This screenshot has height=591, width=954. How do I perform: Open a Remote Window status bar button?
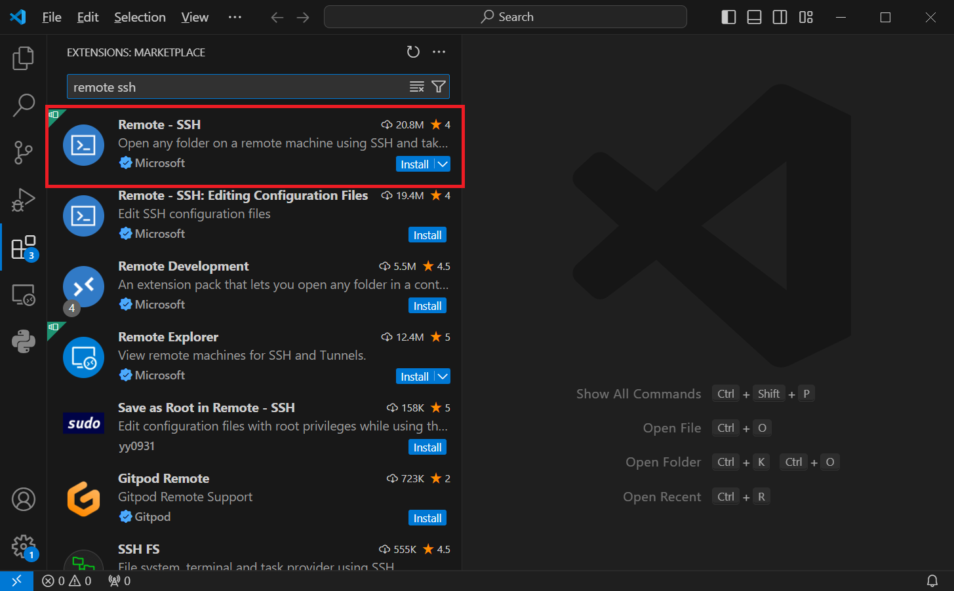pos(16,581)
